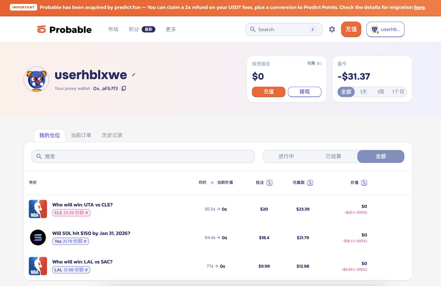The width and height of the screenshot is (441, 286).
Task: Open the 更多 menu
Action: (x=171, y=29)
